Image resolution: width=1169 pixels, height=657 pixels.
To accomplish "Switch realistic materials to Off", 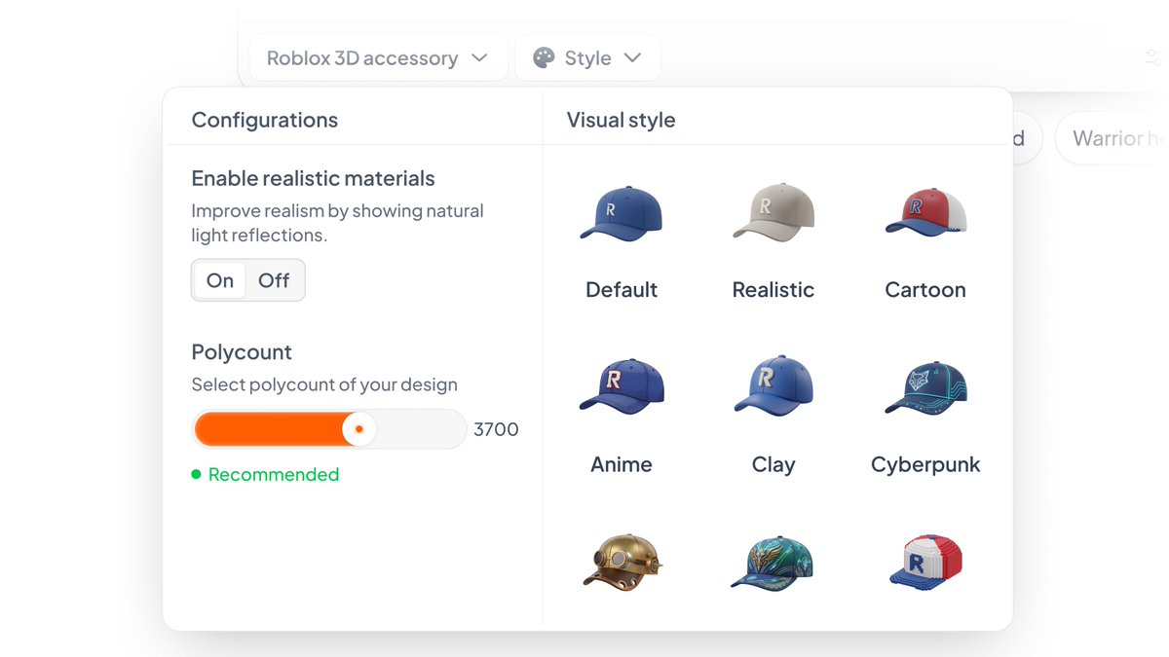I will (274, 280).
